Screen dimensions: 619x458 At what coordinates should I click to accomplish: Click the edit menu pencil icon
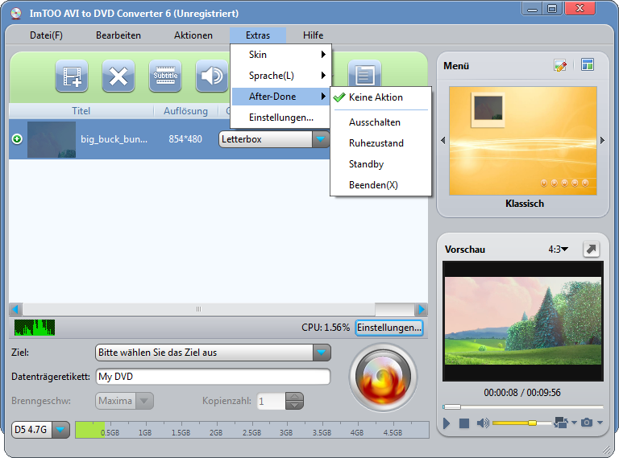tap(560, 65)
